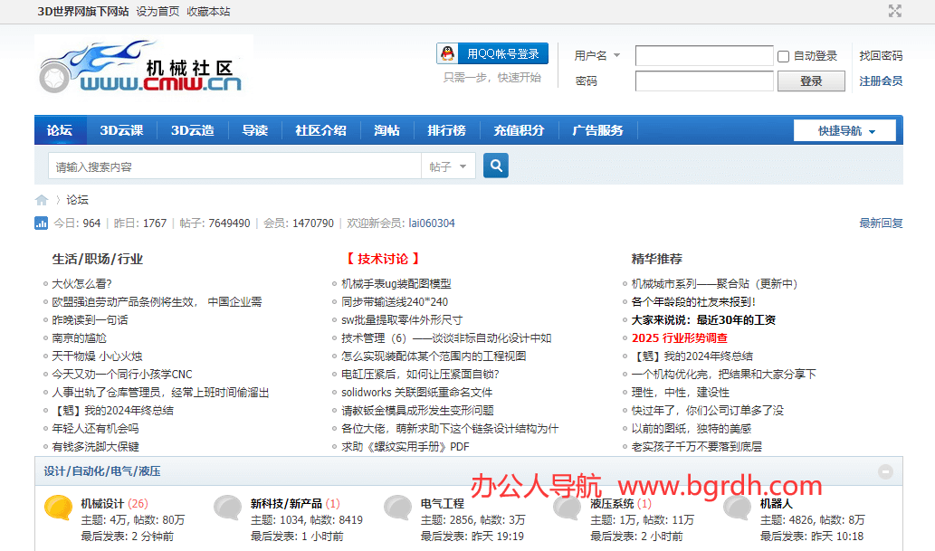Click the statistics bar chart icon
935x551 pixels.
point(41,223)
